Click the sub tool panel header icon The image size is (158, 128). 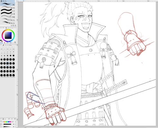(1, 1)
